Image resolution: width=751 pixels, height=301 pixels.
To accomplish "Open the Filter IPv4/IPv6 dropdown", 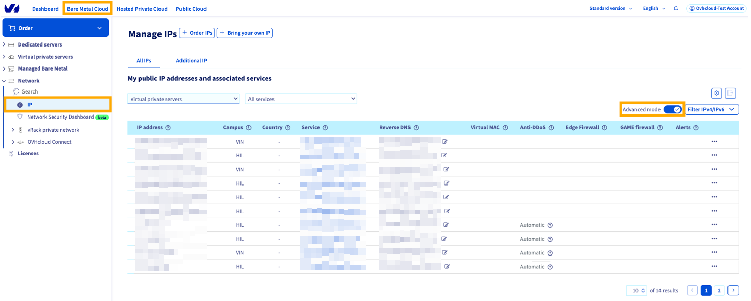I will 712,109.
